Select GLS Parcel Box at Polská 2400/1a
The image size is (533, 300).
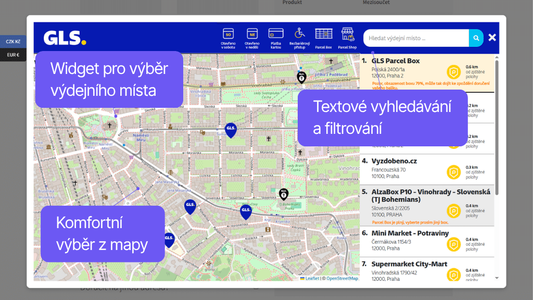(x=396, y=61)
